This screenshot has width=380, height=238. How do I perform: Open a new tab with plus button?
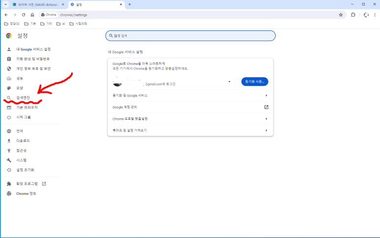click(130, 4)
